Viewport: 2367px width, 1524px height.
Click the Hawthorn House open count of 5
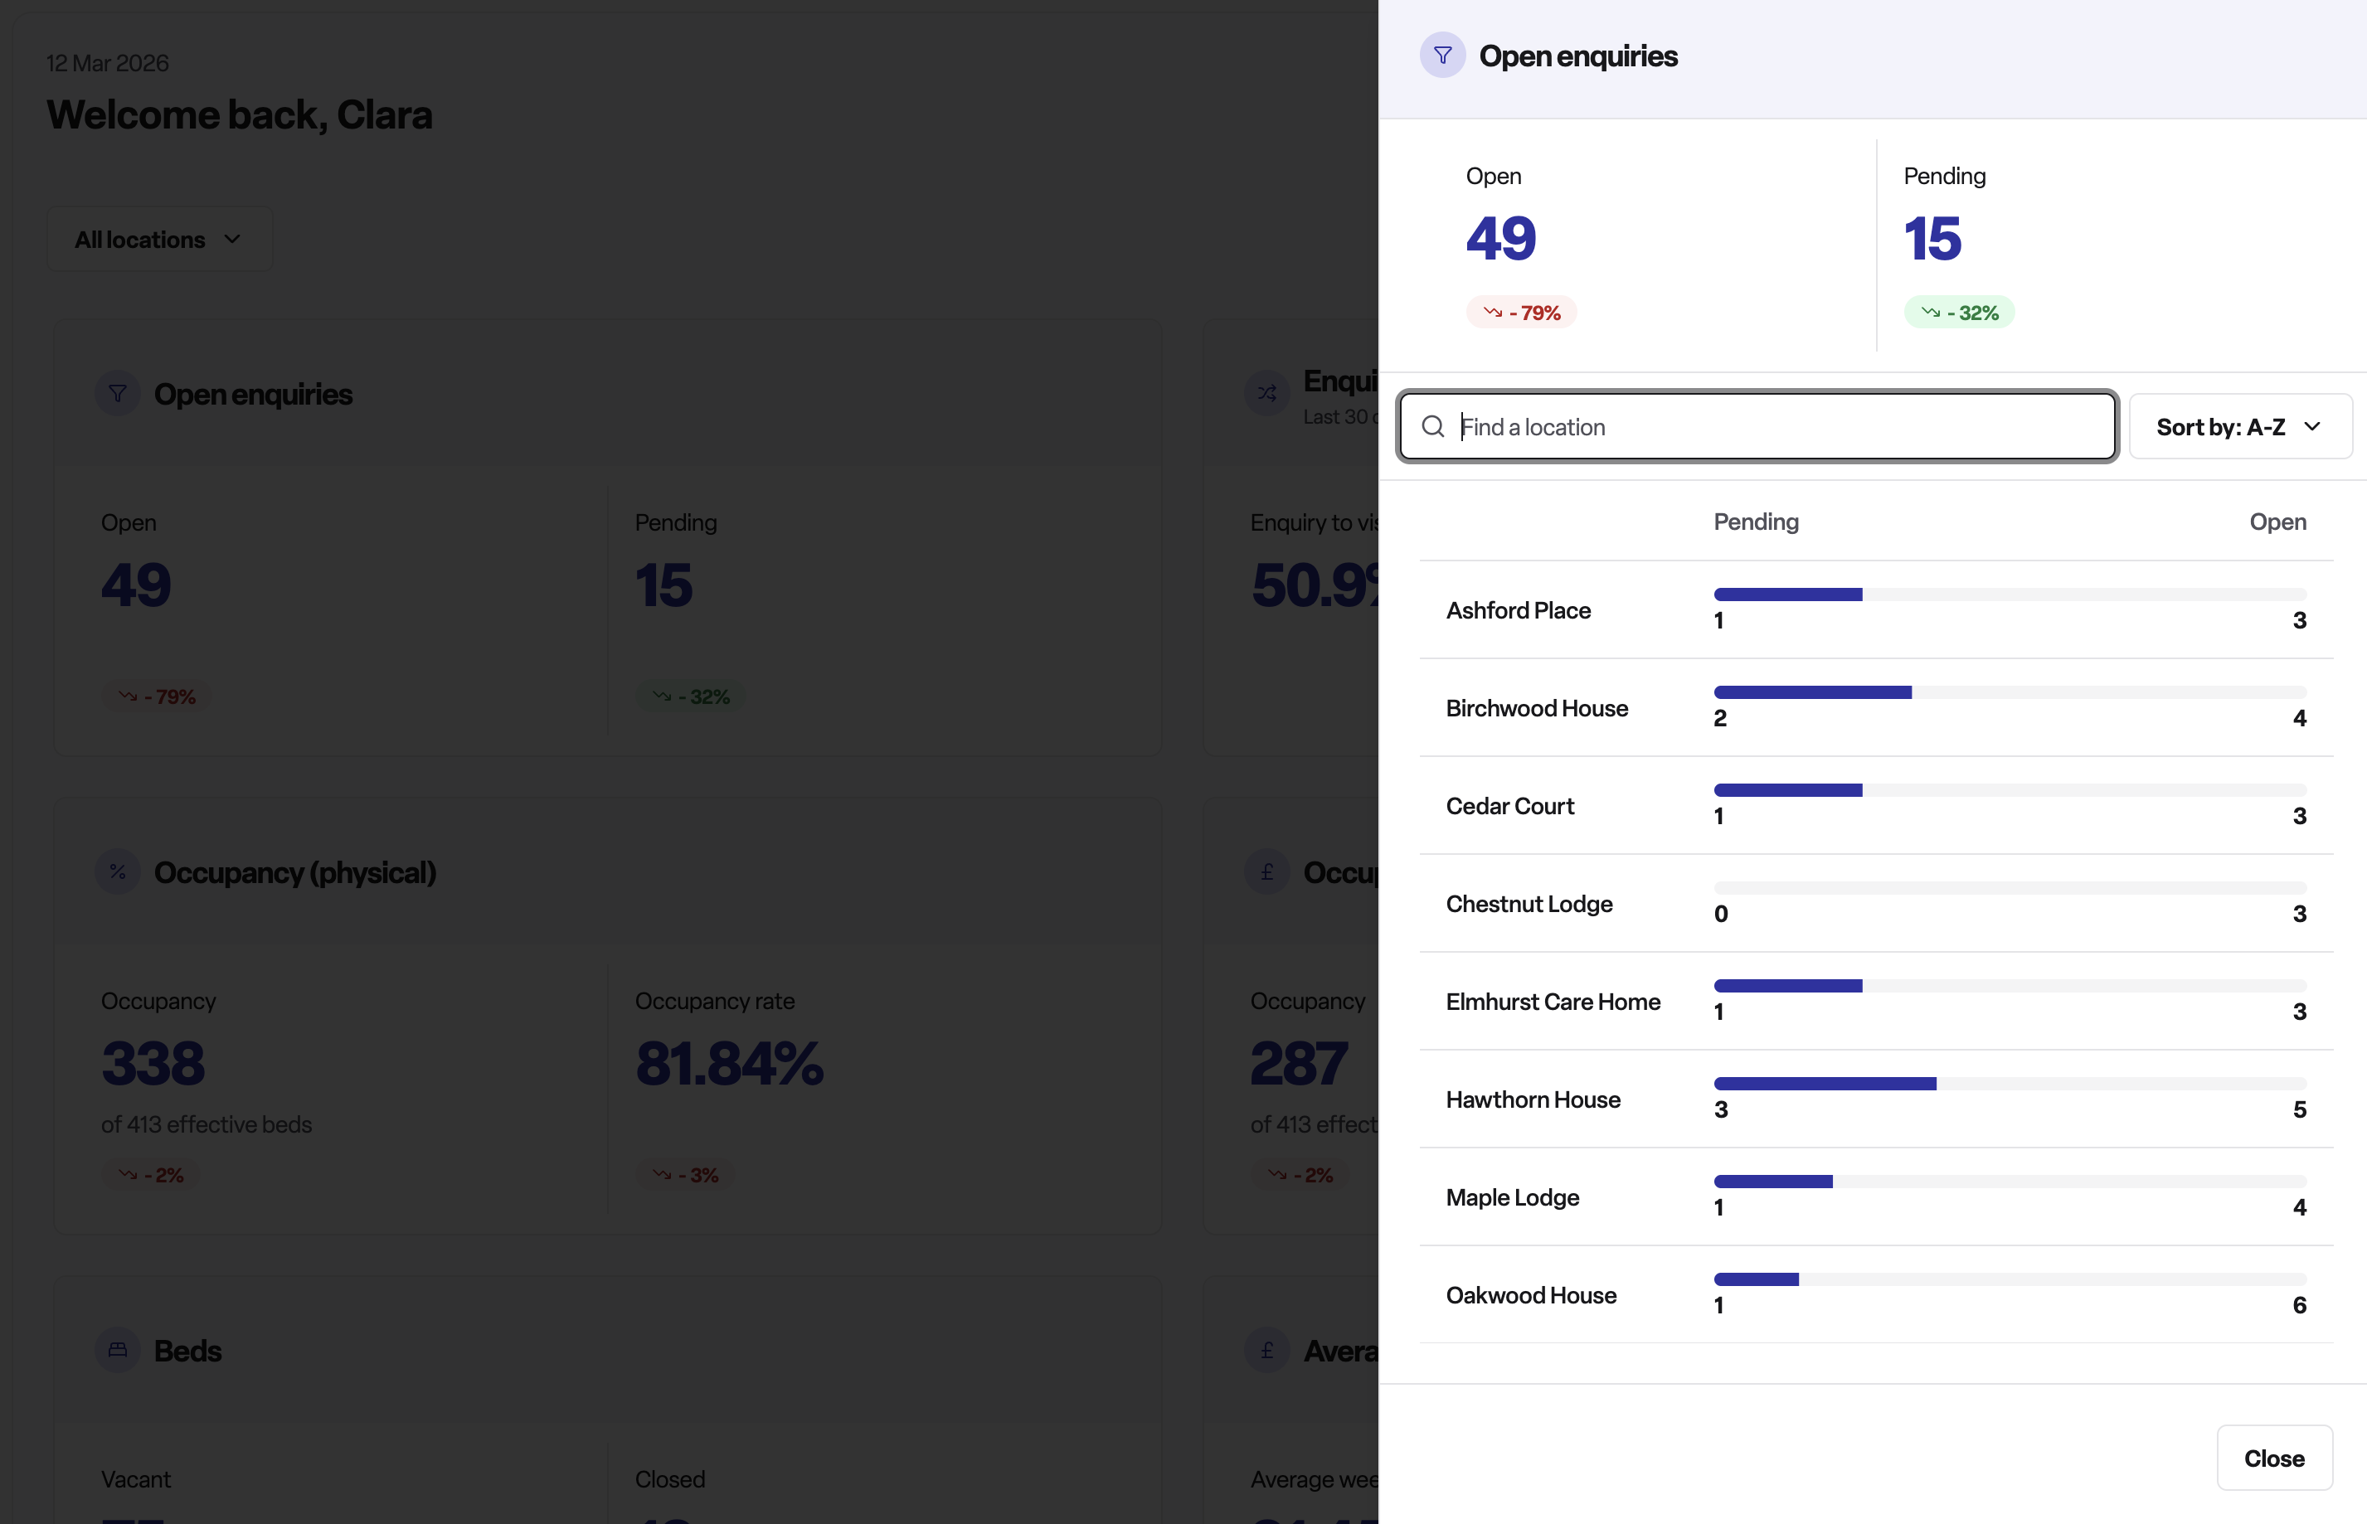tap(2300, 1109)
